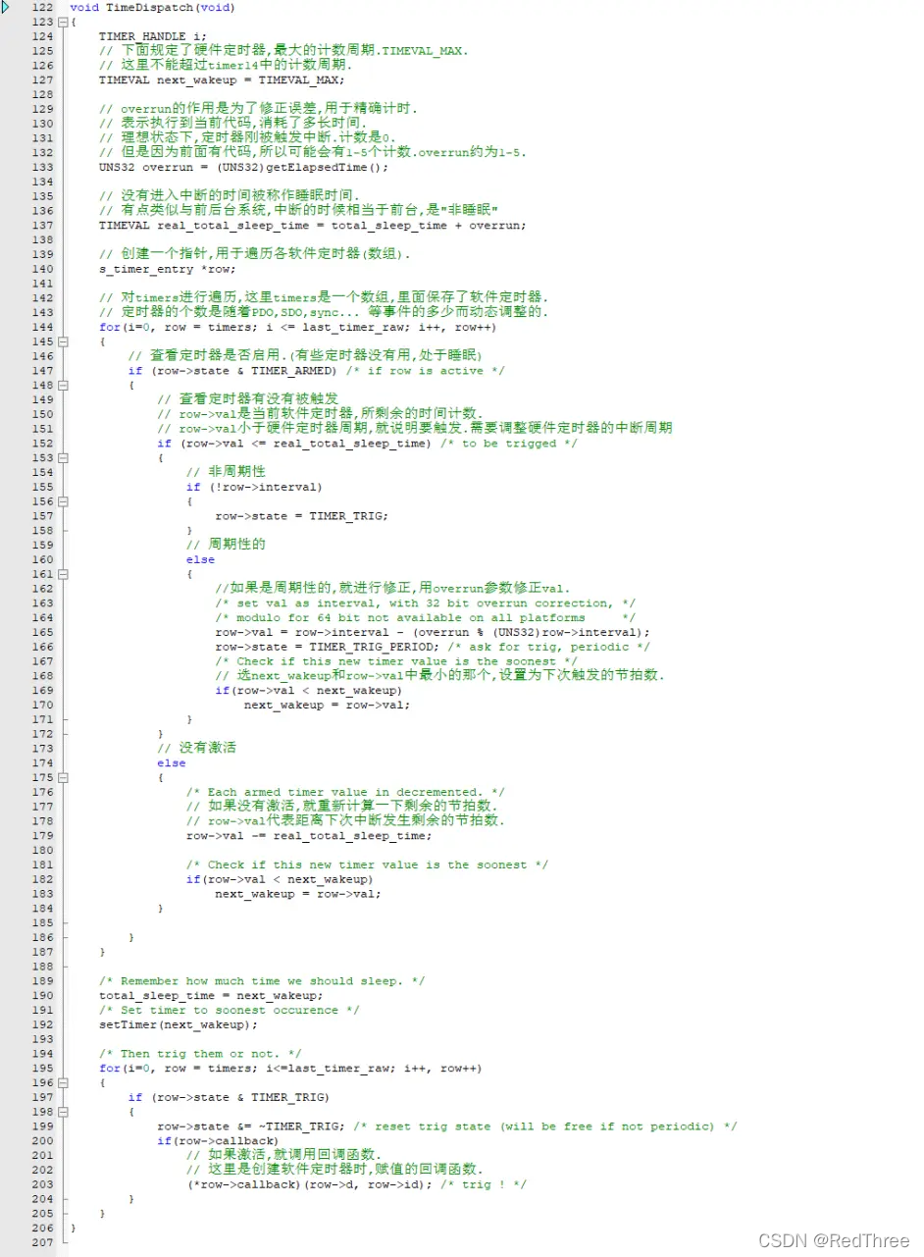Click the 'Each armed timer value in decremented' comment
This screenshot has width=924, height=1257.
345,792
